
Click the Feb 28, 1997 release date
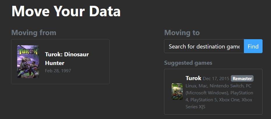[x=58, y=71]
